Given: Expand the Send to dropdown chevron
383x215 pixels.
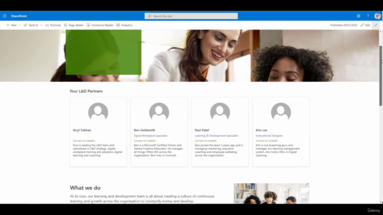Looking at the screenshot, I should click(x=41, y=25).
